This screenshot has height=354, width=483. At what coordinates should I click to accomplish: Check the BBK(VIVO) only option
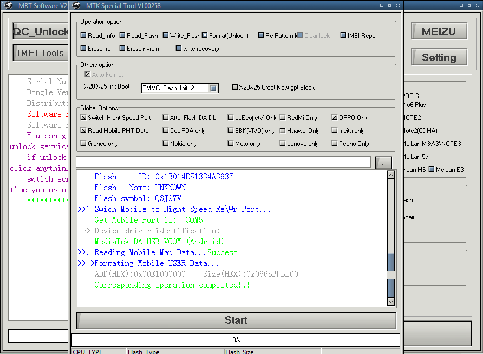click(231, 130)
